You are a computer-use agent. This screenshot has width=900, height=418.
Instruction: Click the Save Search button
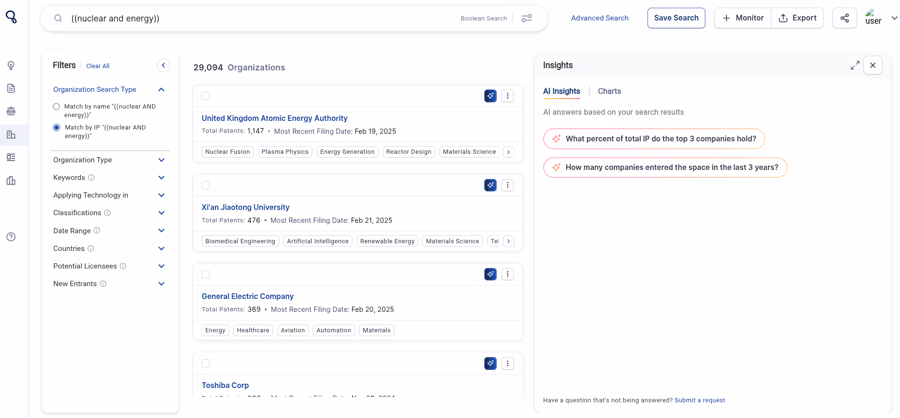676,18
